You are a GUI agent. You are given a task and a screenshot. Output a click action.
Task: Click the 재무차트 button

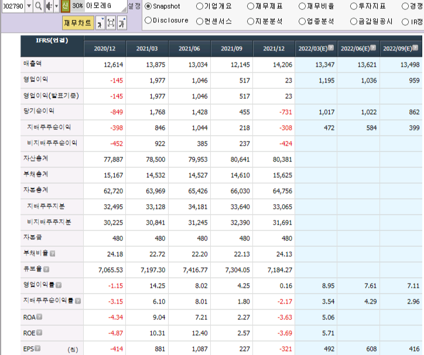pyautogui.click(x=78, y=23)
